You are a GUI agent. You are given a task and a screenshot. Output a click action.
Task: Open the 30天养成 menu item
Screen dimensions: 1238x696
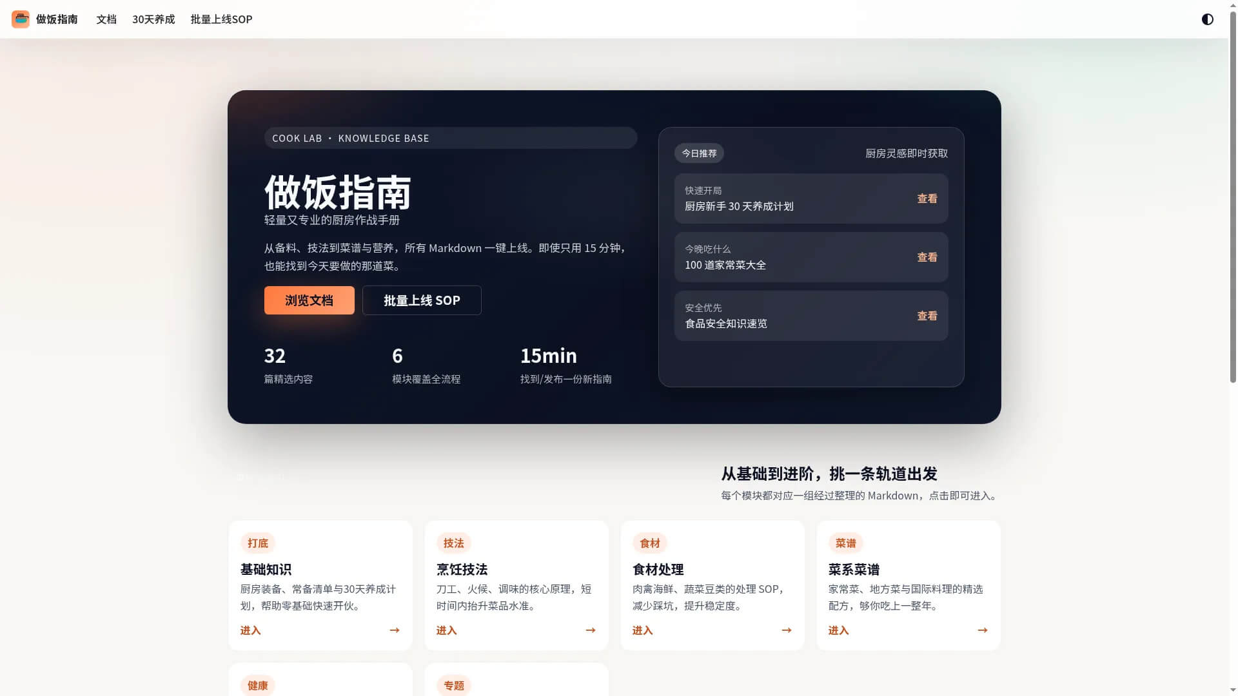click(x=153, y=19)
